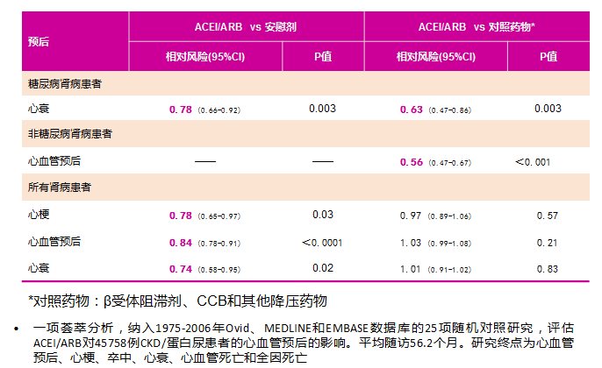602x368 pixels.
Task: Click the <0.0001 P value cell
Action: 322,243
